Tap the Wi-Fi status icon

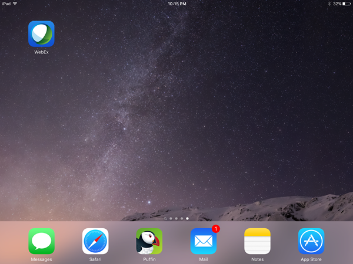[15, 4]
